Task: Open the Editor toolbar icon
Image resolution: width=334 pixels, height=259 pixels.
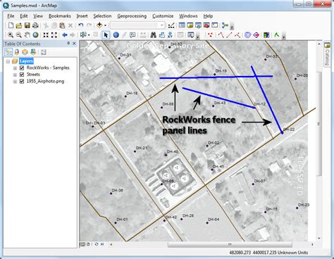Action: 171,25
